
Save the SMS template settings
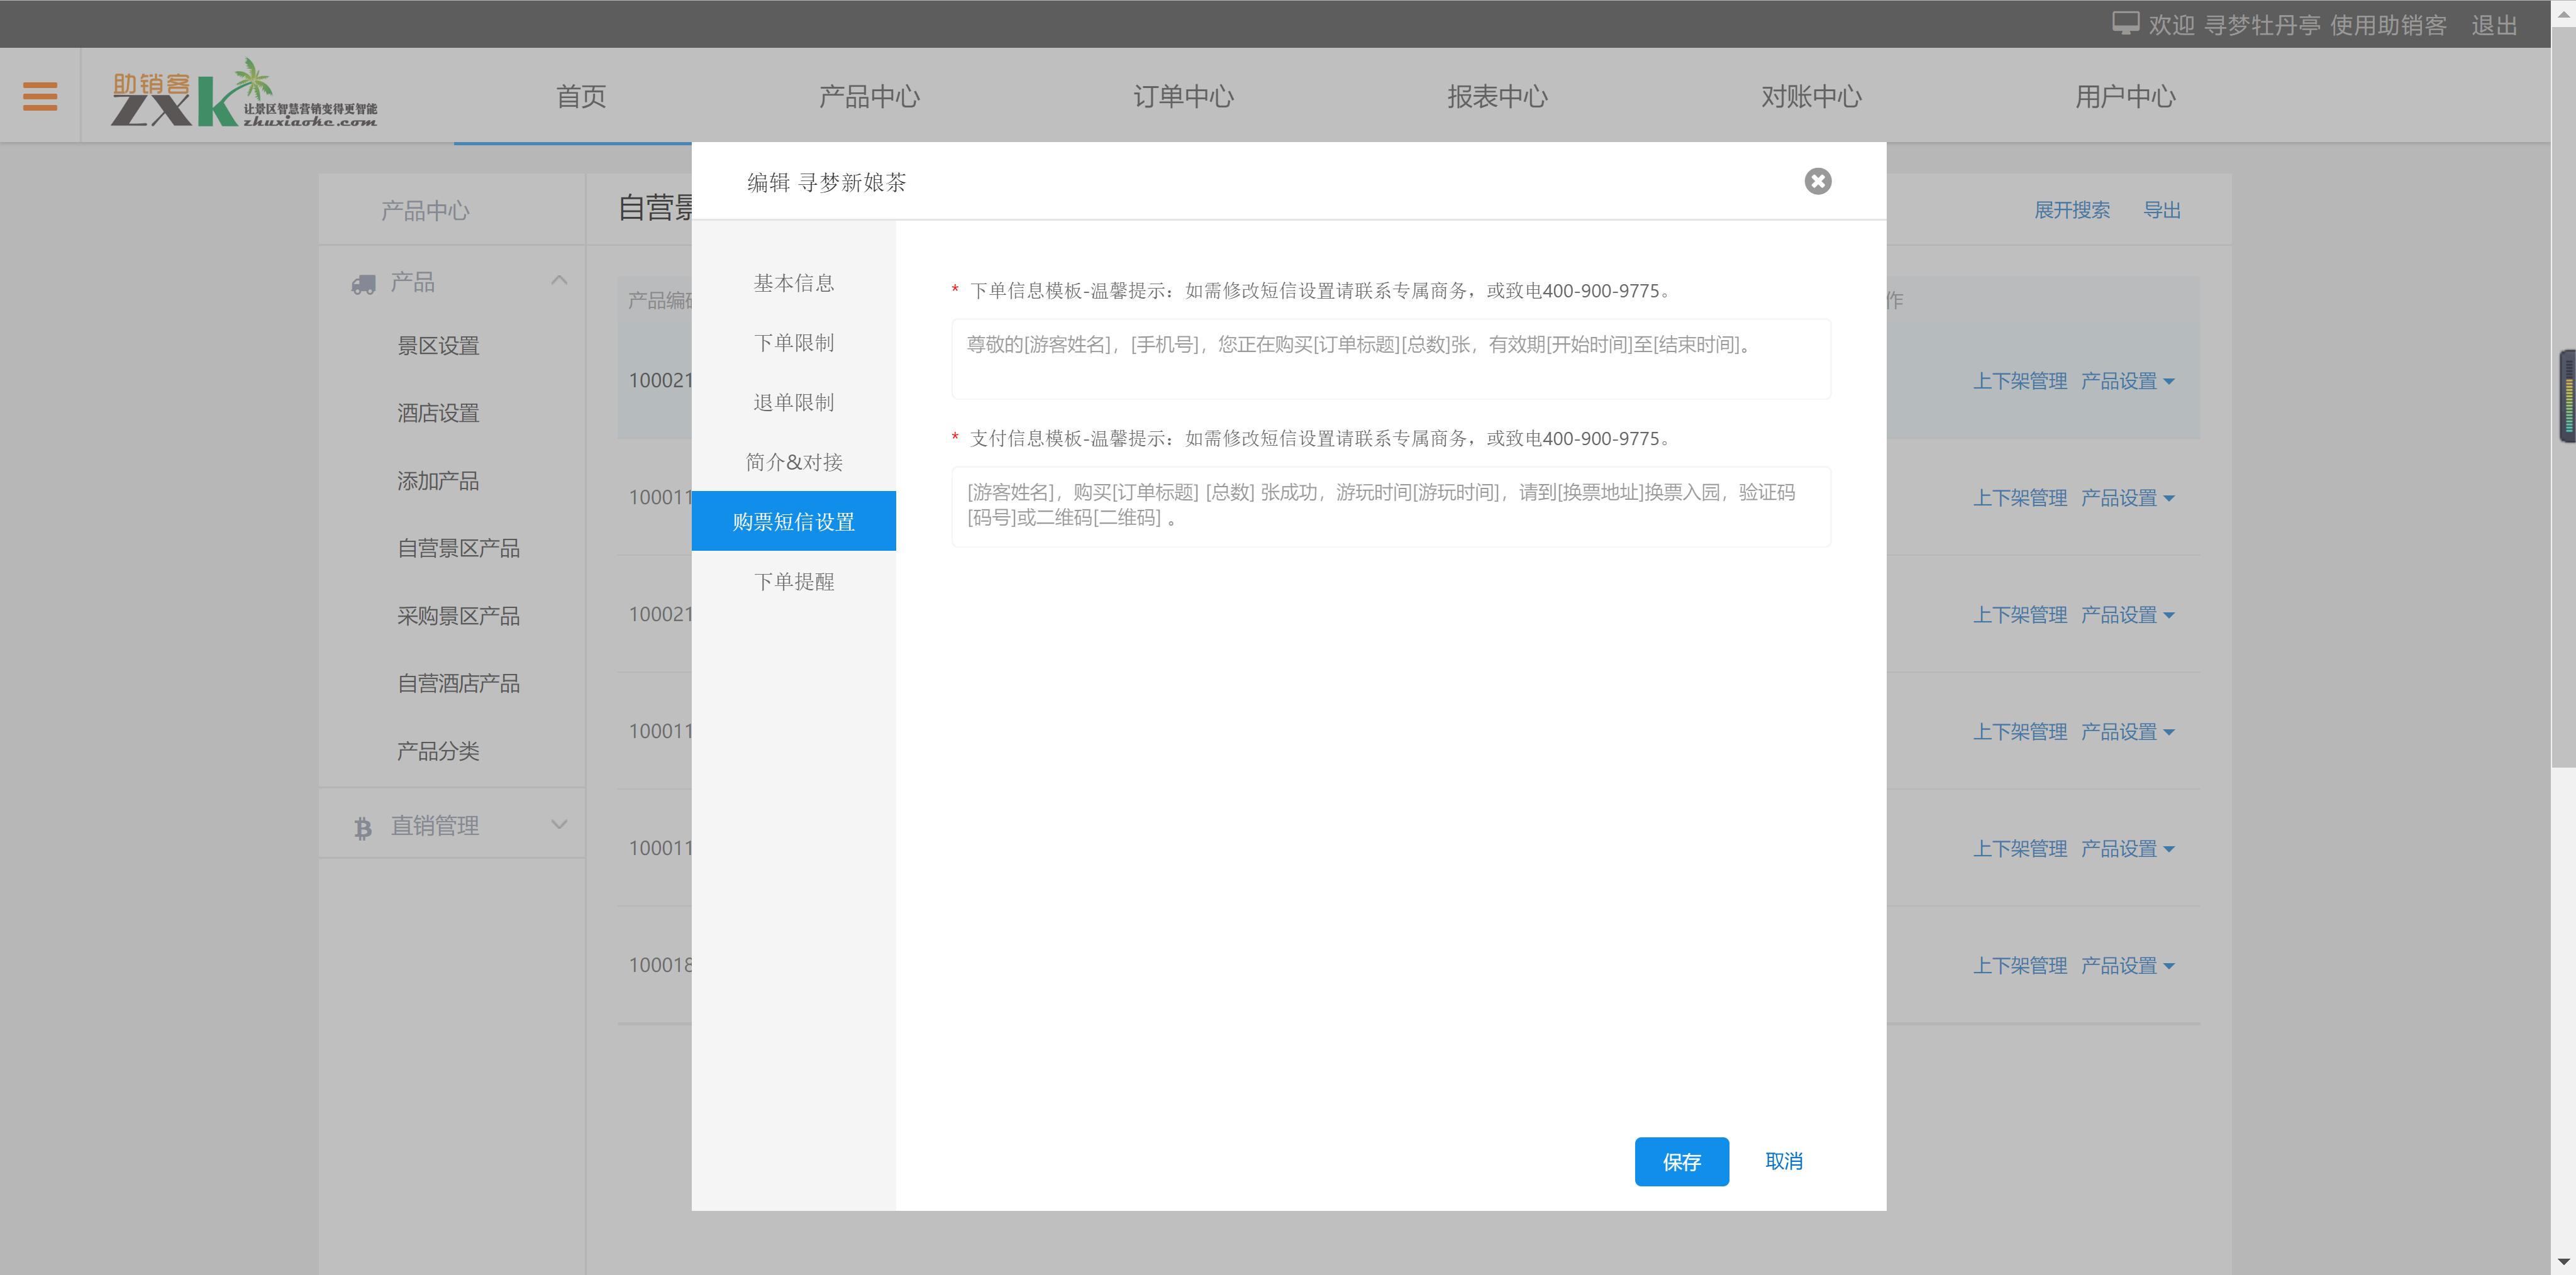coord(1681,1161)
